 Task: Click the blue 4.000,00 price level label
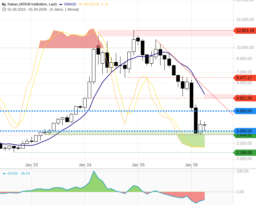coord(245,111)
